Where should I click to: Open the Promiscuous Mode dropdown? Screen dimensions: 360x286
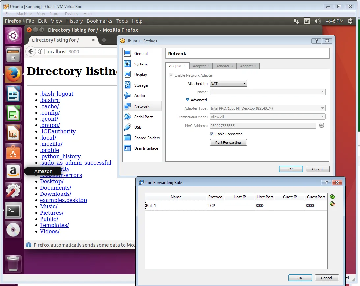point(268,117)
